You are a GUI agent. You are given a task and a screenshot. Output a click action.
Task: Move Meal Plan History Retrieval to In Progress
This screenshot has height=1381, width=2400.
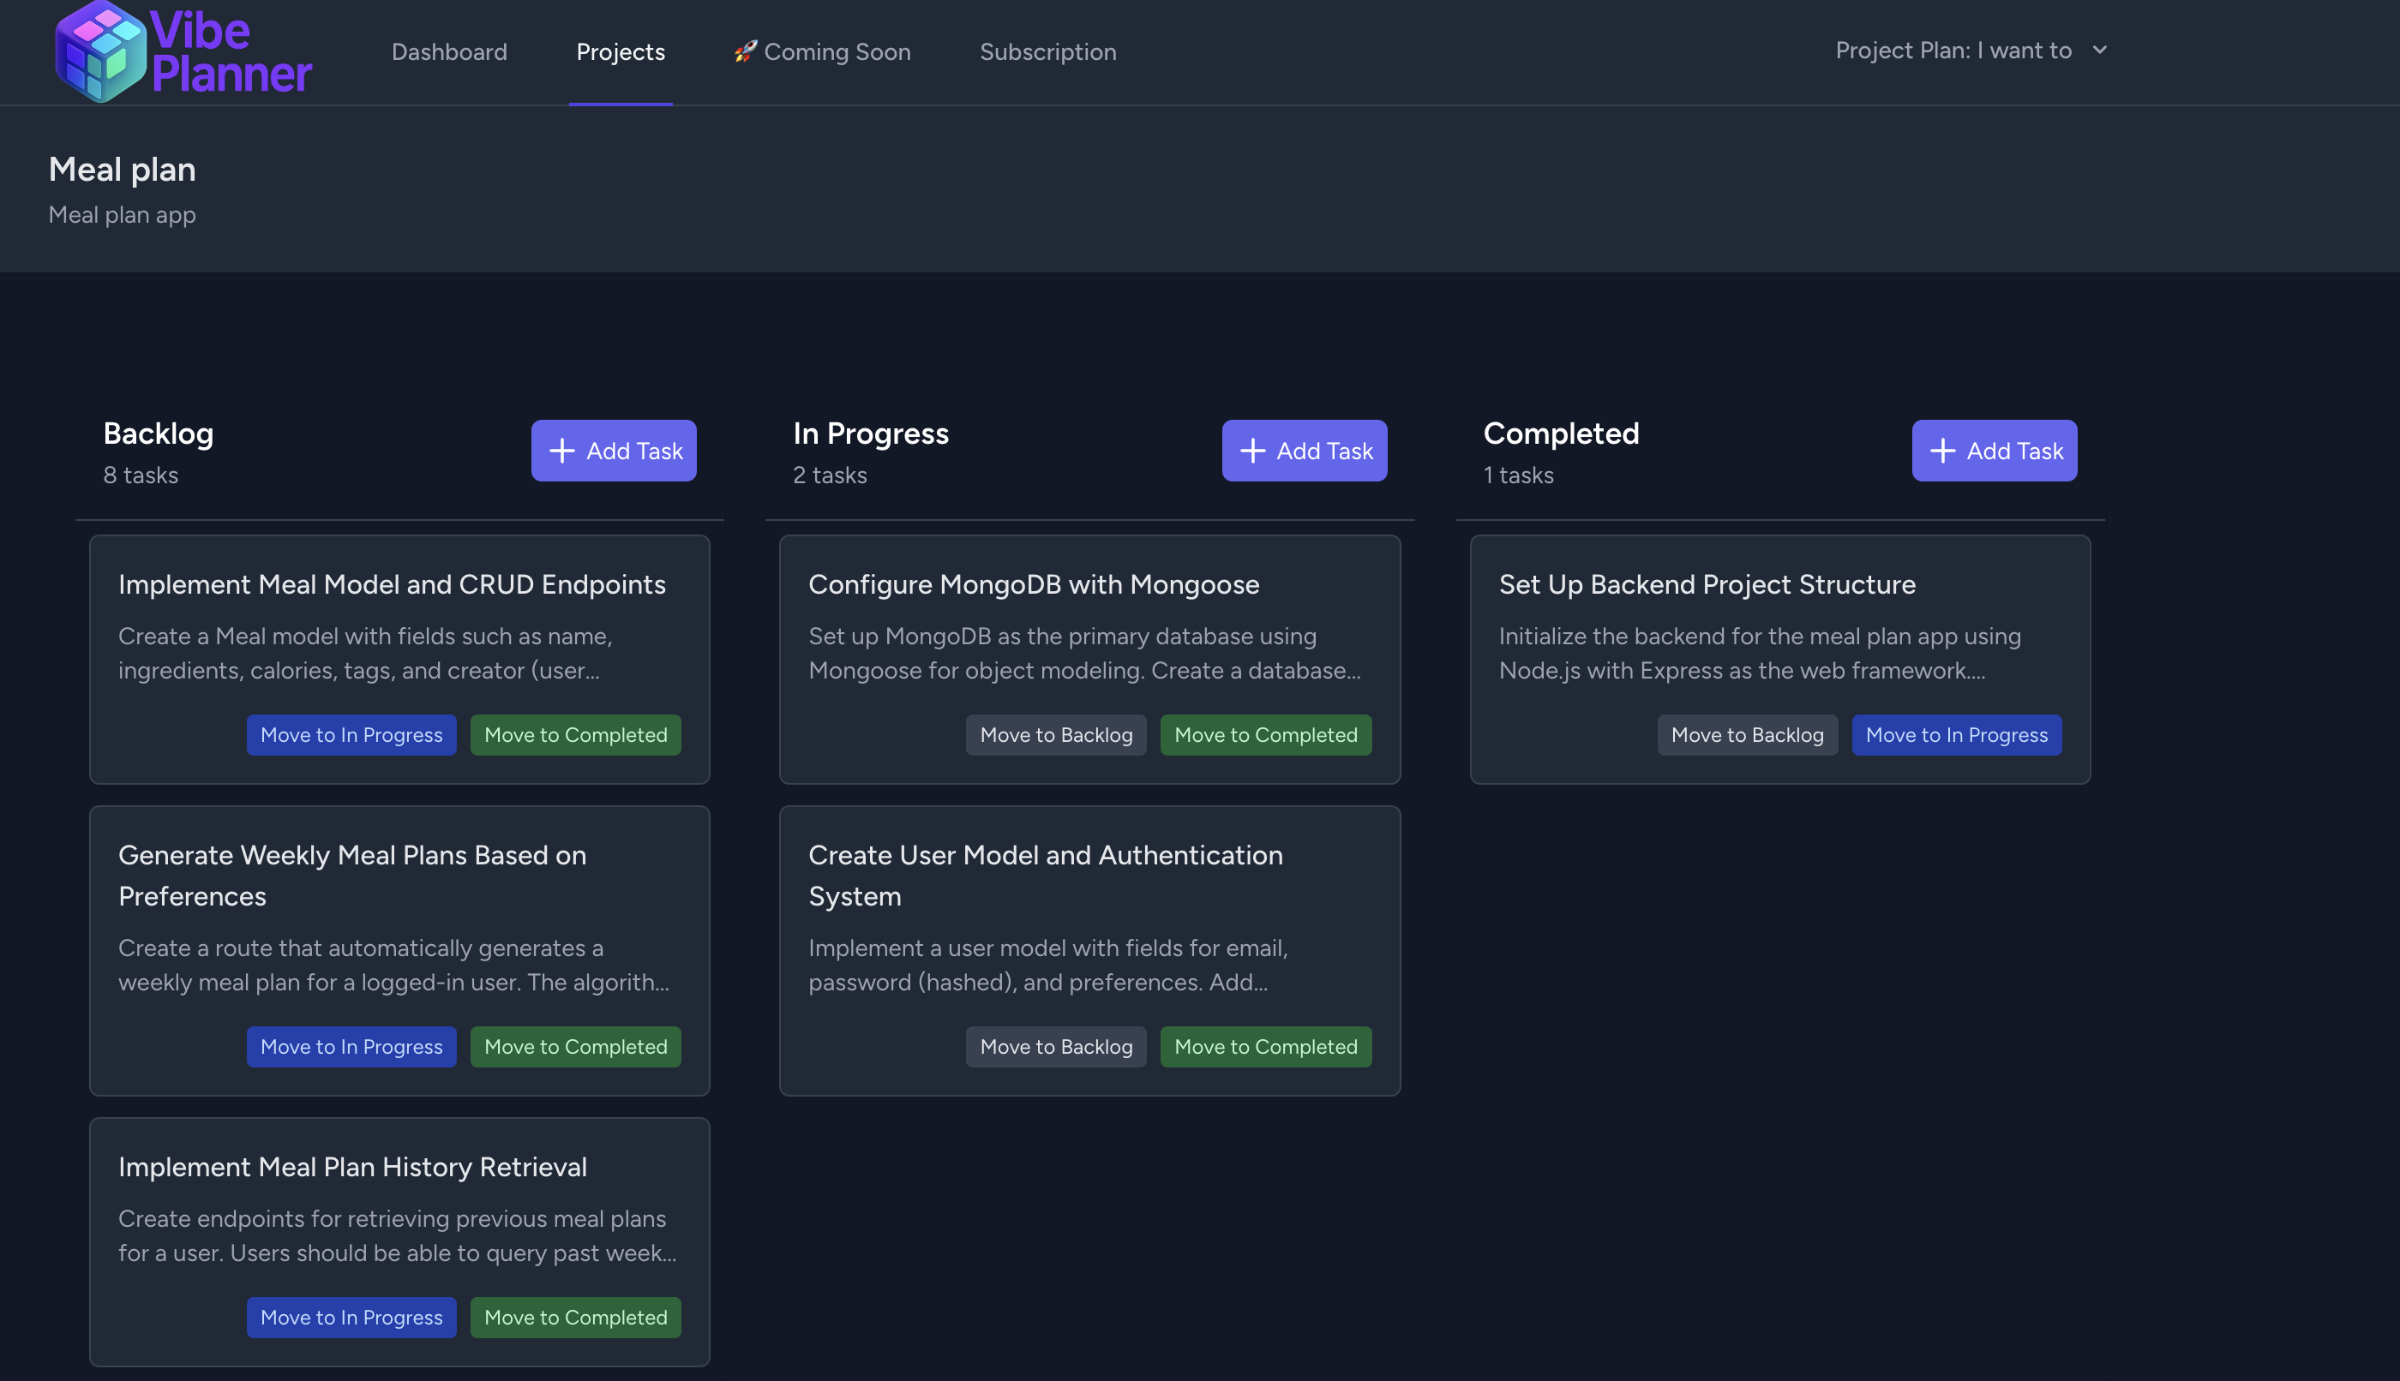click(351, 1318)
